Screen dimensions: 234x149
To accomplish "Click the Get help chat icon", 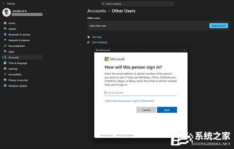I will [x=89, y=37].
